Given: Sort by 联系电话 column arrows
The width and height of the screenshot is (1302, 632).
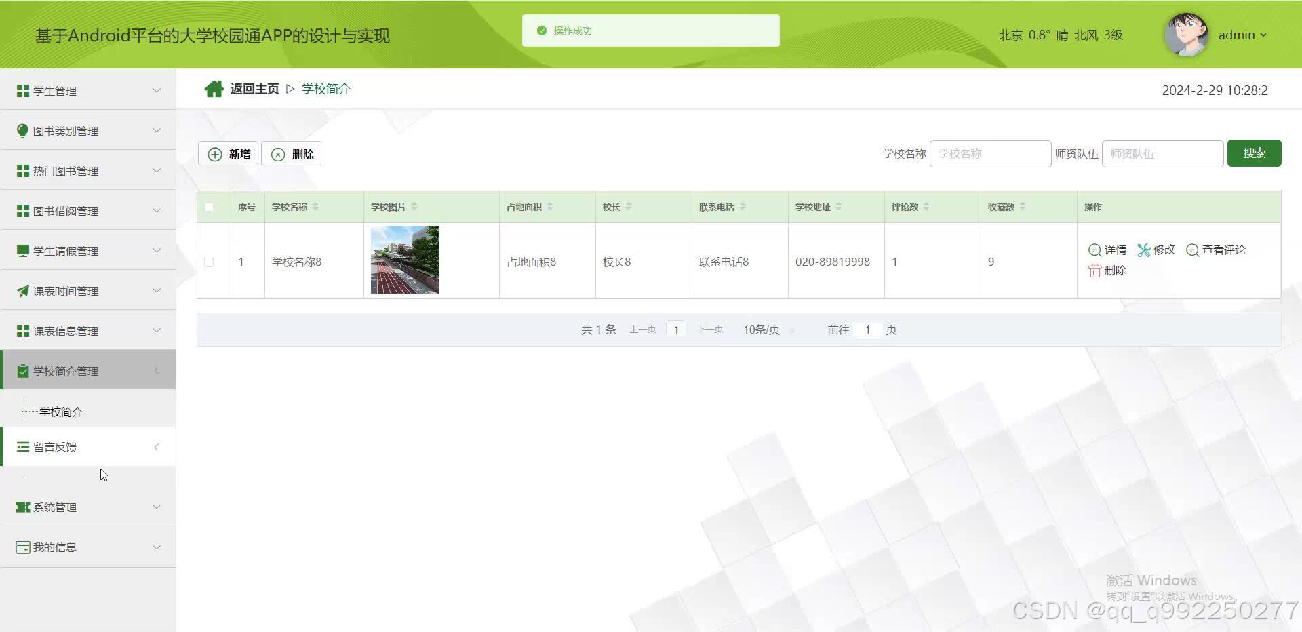Looking at the screenshot, I should pos(743,206).
